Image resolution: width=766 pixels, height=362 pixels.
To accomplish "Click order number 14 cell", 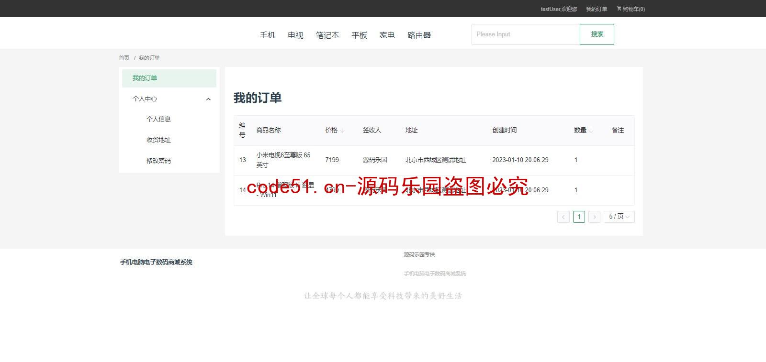I will [x=243, y=190].
